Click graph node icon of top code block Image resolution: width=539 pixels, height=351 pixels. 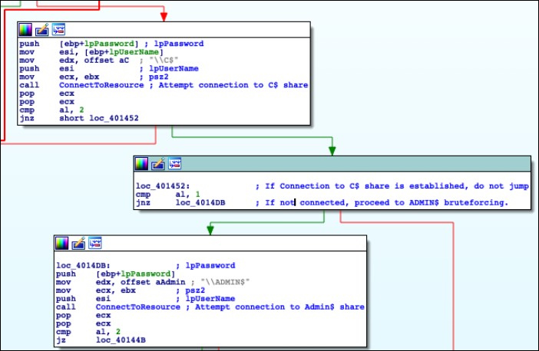pyautogui.click(x=58, y=30)
